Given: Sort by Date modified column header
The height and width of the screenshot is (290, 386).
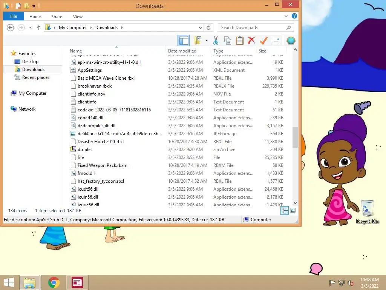Looking at the screenshot, I should click(x=182, y=51).
